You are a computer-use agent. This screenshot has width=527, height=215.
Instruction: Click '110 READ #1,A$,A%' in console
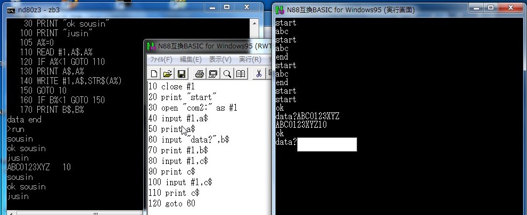point(56,52)
